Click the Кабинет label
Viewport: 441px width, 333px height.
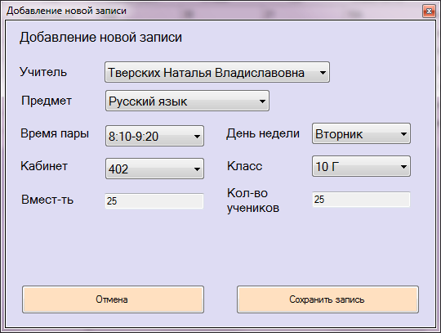[44, 166]
